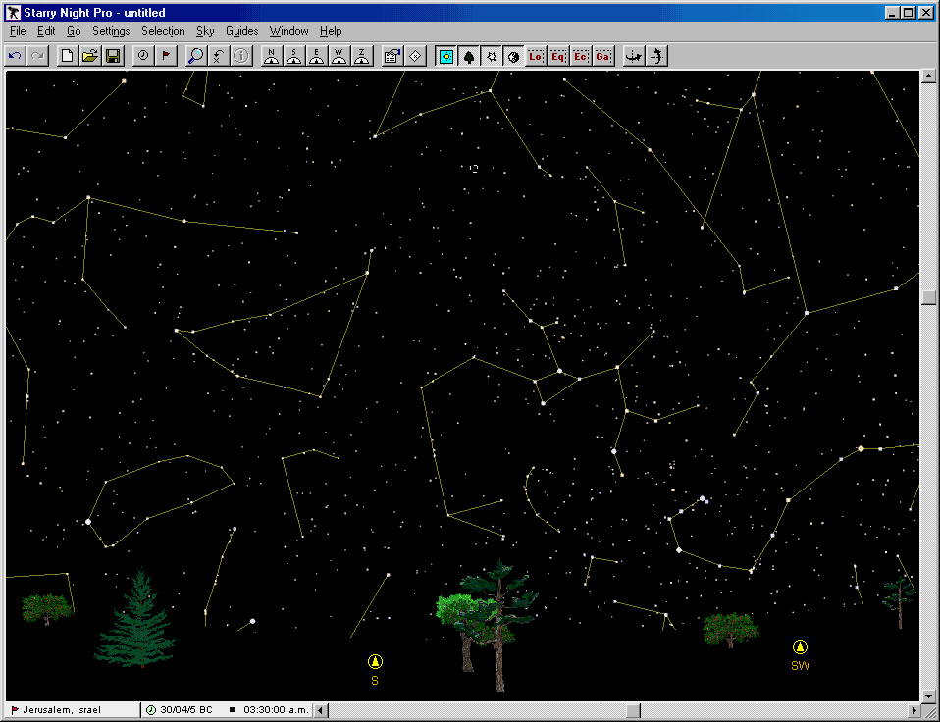Click the 30/04/5 BC date field
This screenshot has height=722, width=940.
click(x=185, y=710)
